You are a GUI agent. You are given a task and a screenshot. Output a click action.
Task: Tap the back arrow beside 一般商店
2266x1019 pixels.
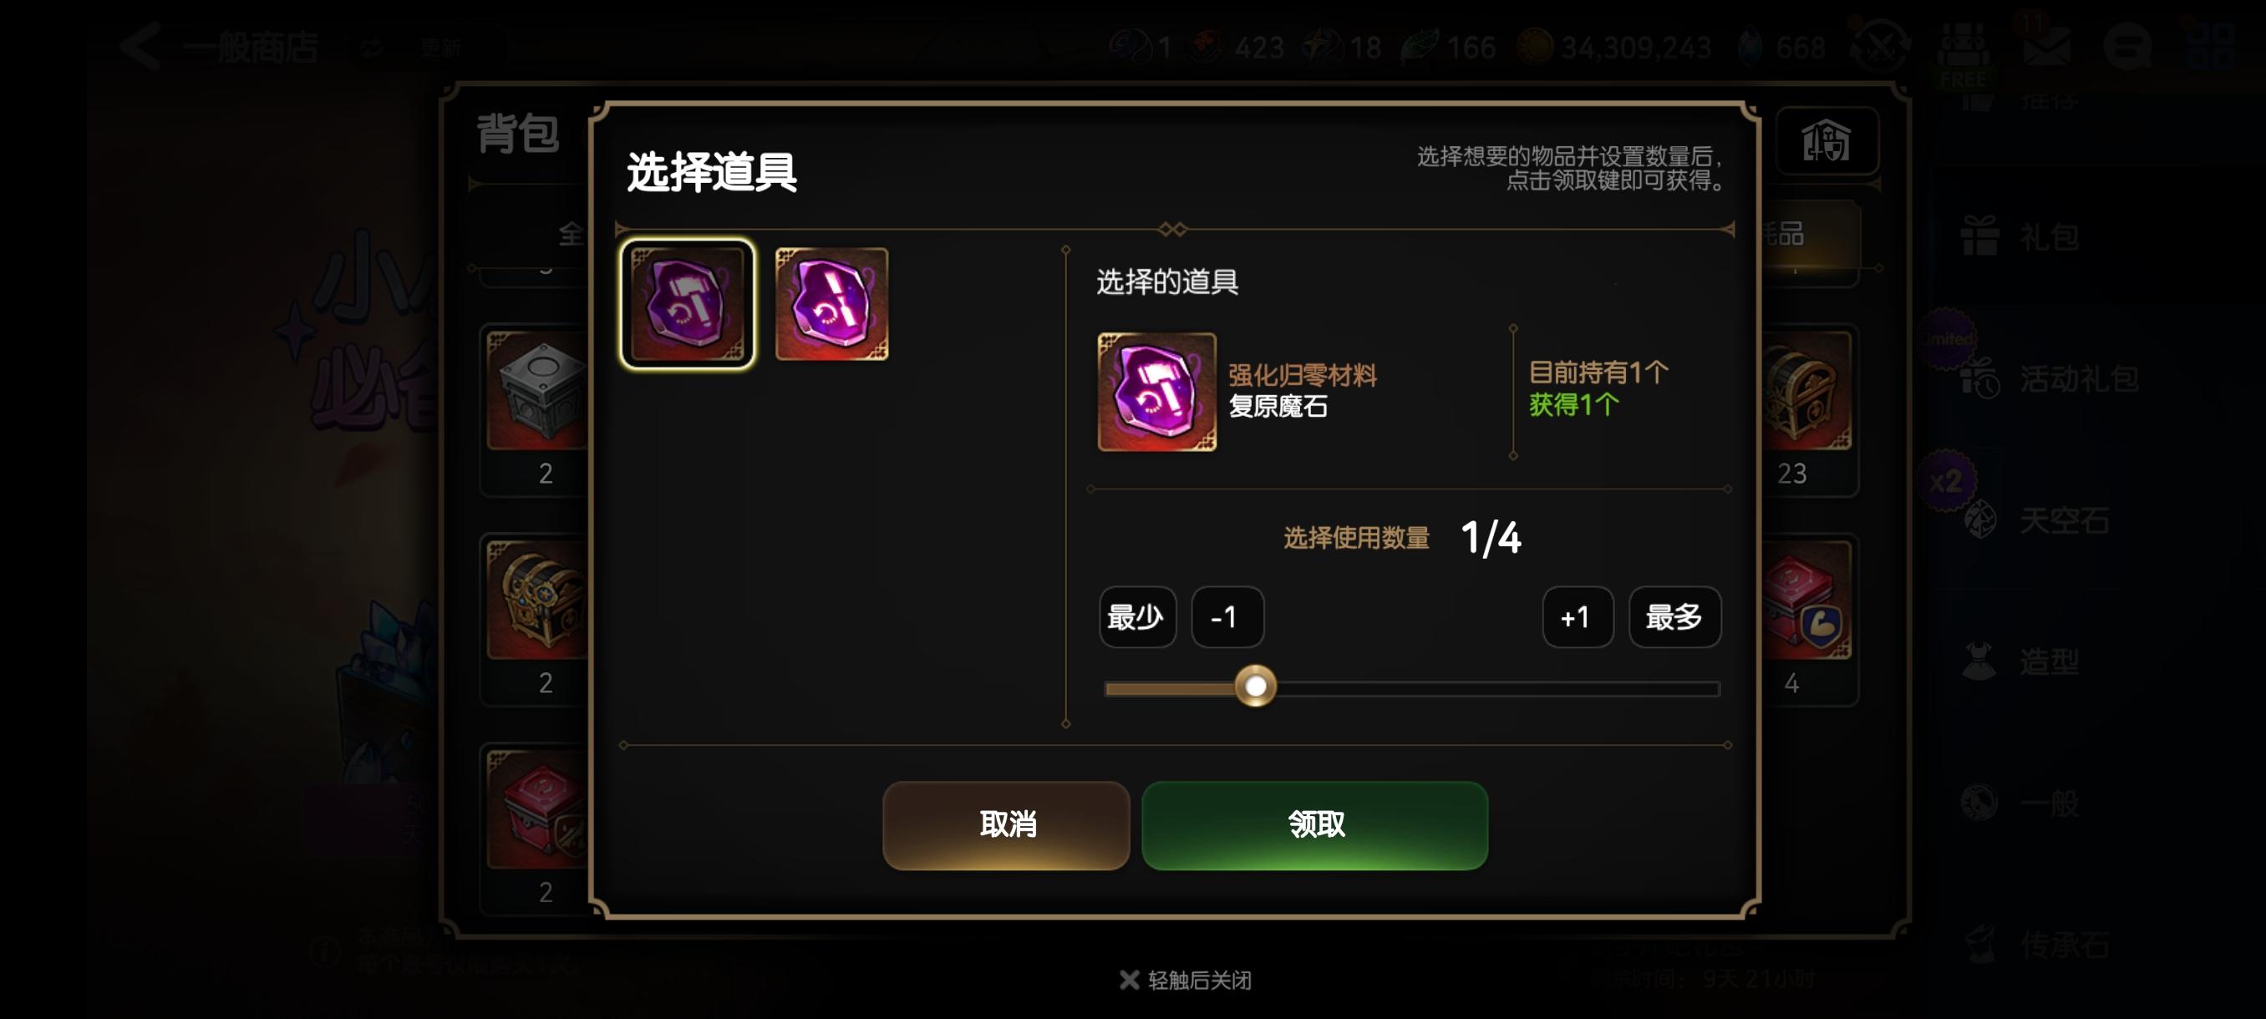[140, 46]
